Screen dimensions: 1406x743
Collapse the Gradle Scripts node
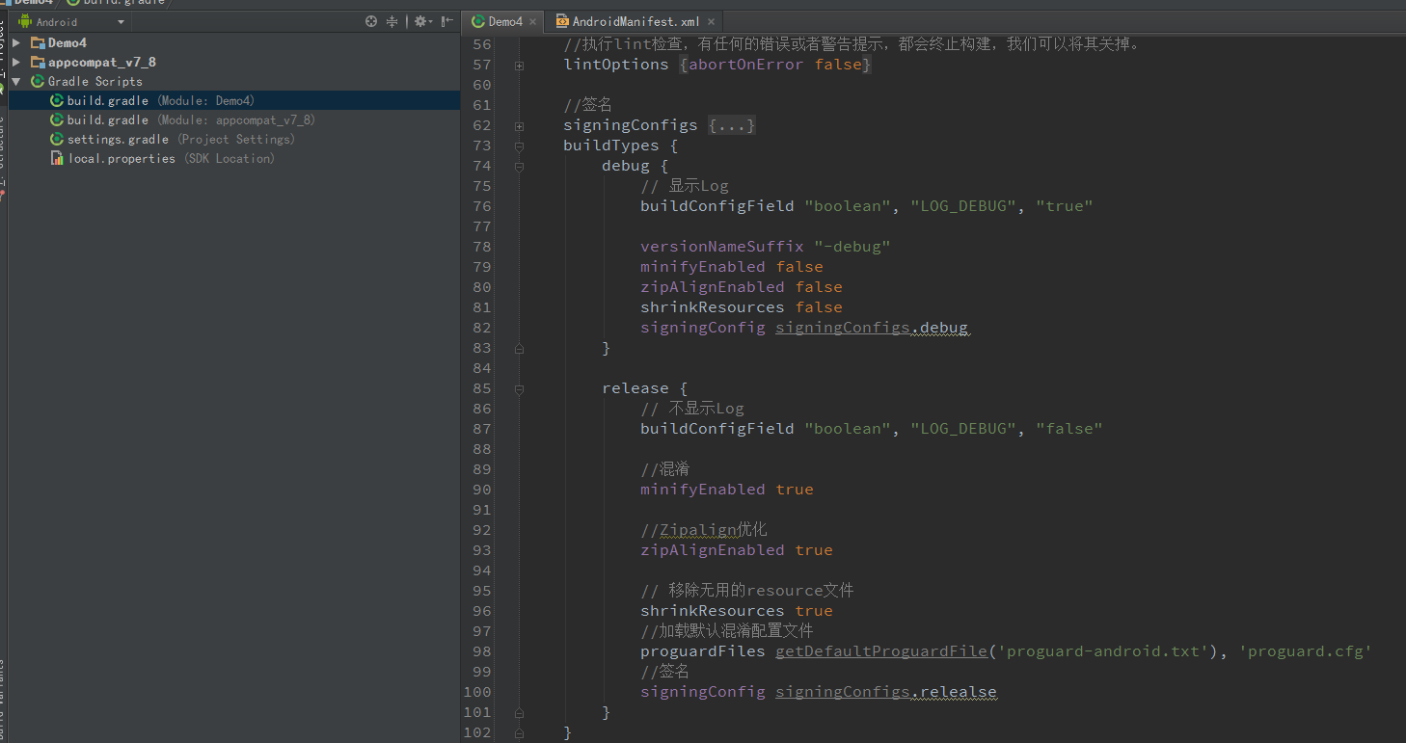[16, 81]
